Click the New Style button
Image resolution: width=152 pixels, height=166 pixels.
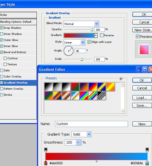(x=142, y=30)
